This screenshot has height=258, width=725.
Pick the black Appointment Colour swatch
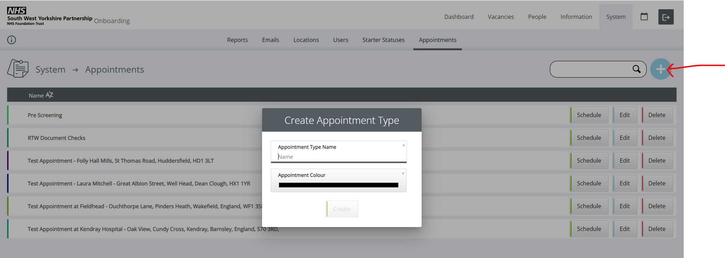338,185
